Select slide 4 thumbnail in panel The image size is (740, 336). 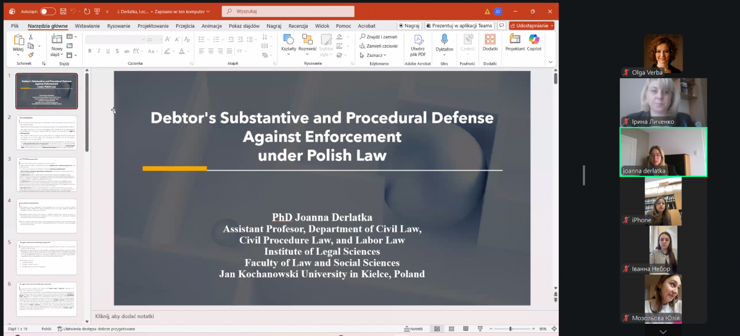coord(46,216)
